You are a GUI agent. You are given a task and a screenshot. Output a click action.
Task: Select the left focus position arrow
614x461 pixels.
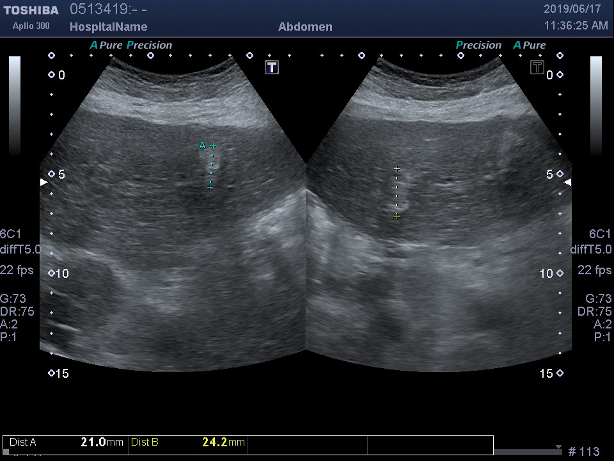tap(43, 182)
